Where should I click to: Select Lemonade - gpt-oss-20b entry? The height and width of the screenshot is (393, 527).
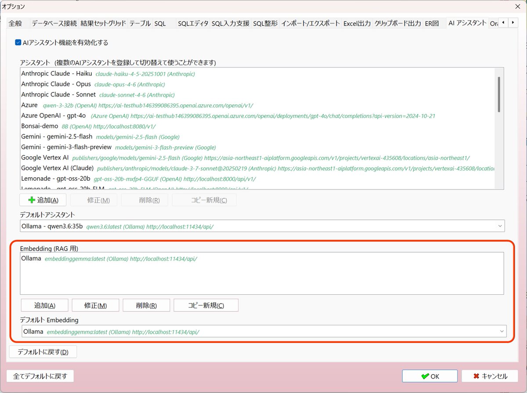[258, 179]
